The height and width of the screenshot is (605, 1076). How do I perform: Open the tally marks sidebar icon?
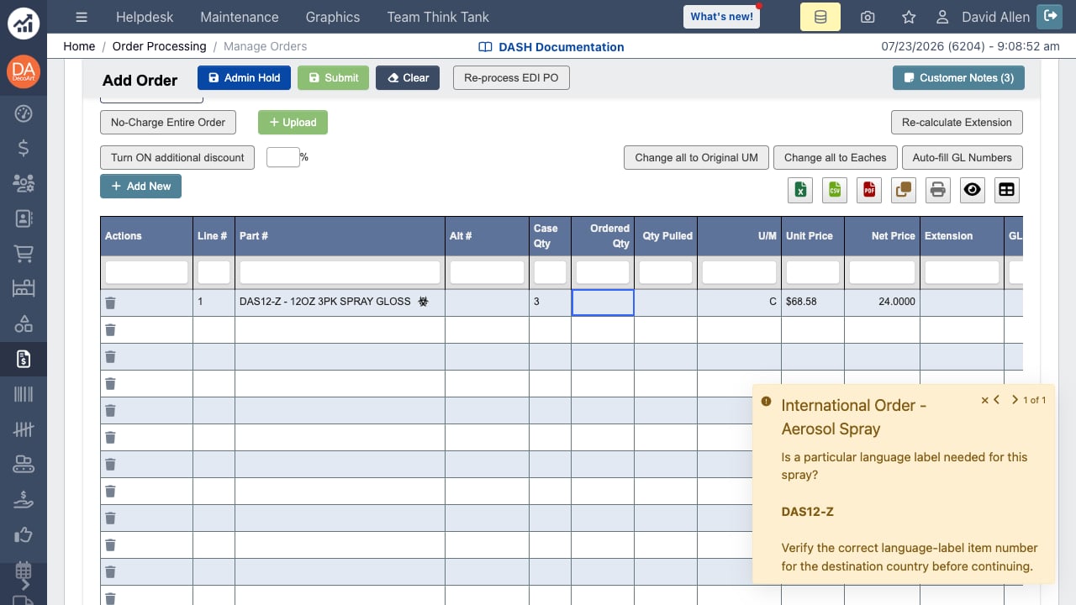tap(24, 429)
